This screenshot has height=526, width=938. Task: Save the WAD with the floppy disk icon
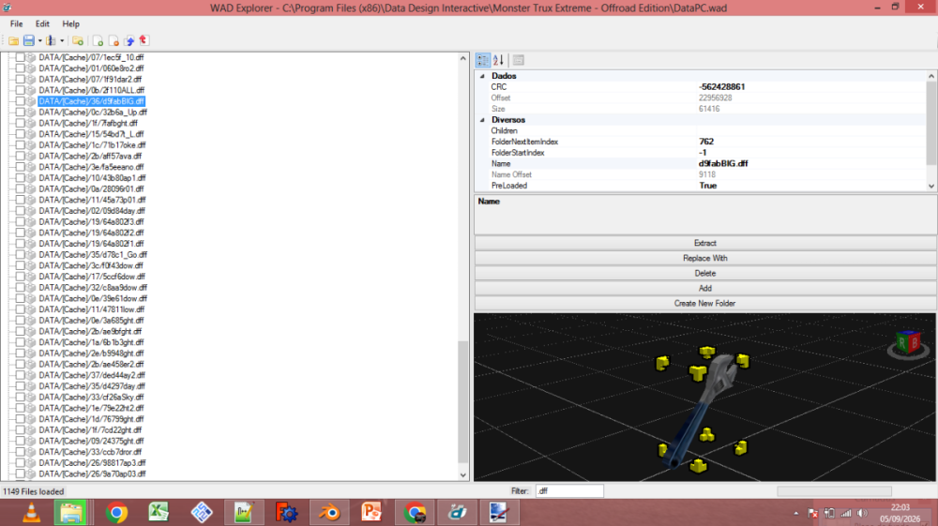click(29, 41)
